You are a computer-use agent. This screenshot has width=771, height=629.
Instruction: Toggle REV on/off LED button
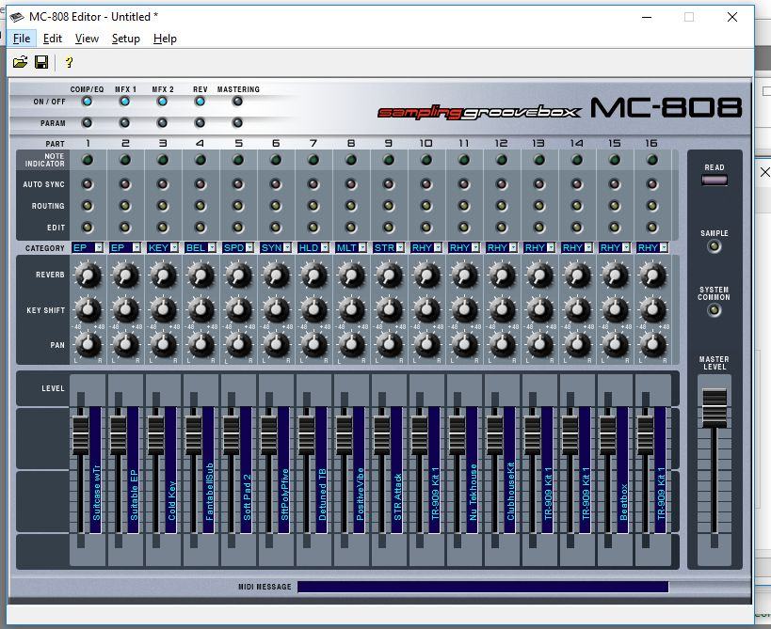(x=201, y=102)
